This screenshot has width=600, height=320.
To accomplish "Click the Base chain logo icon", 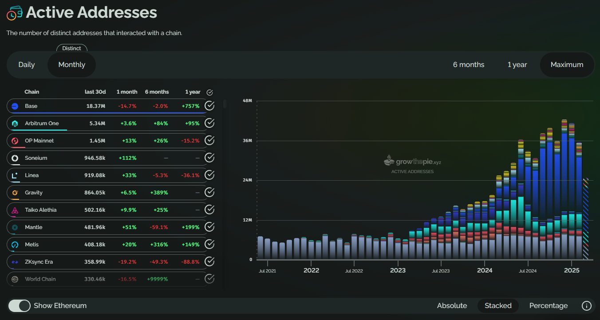I will (x=15, y=106).
